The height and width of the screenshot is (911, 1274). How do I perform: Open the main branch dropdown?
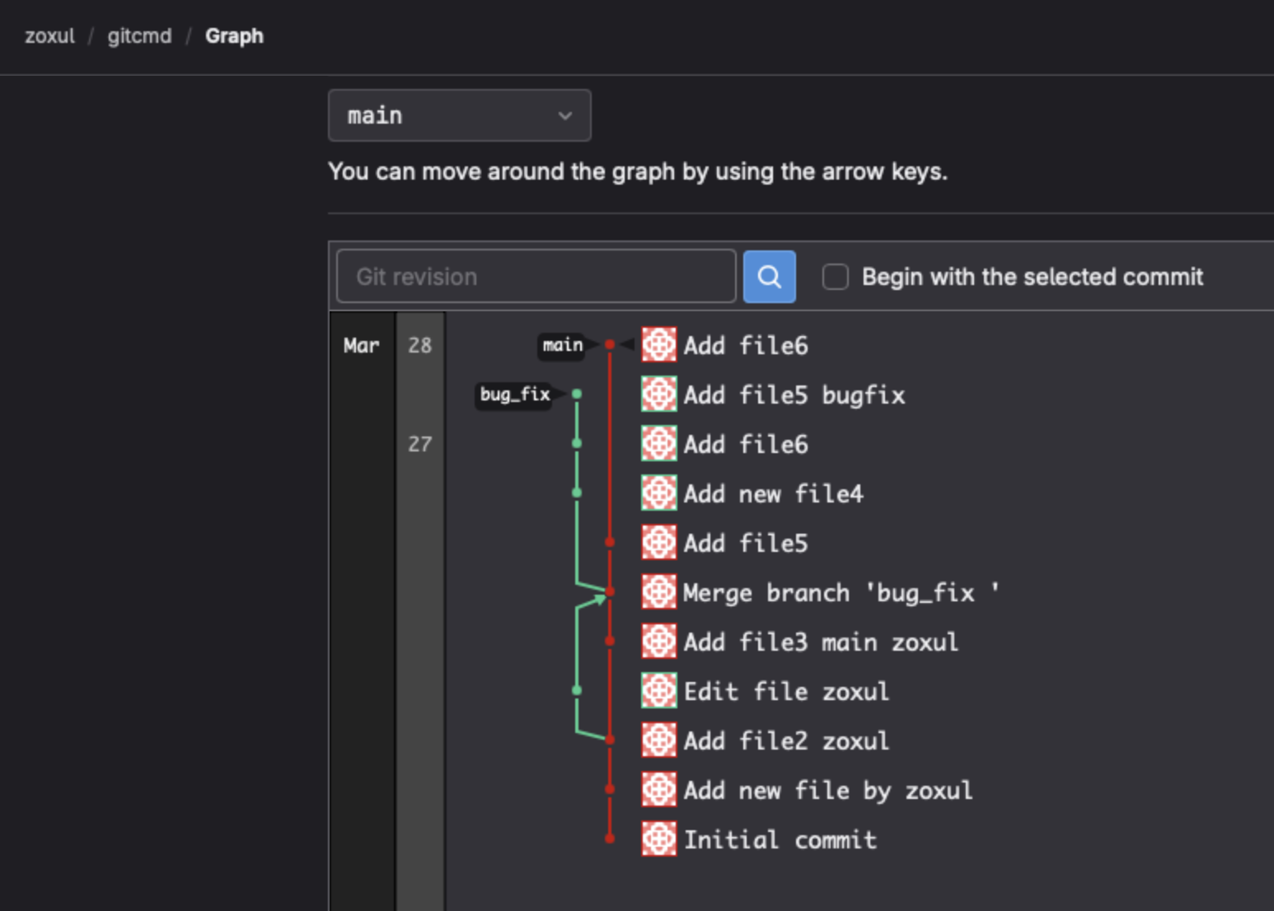click(x=459, y=115)
